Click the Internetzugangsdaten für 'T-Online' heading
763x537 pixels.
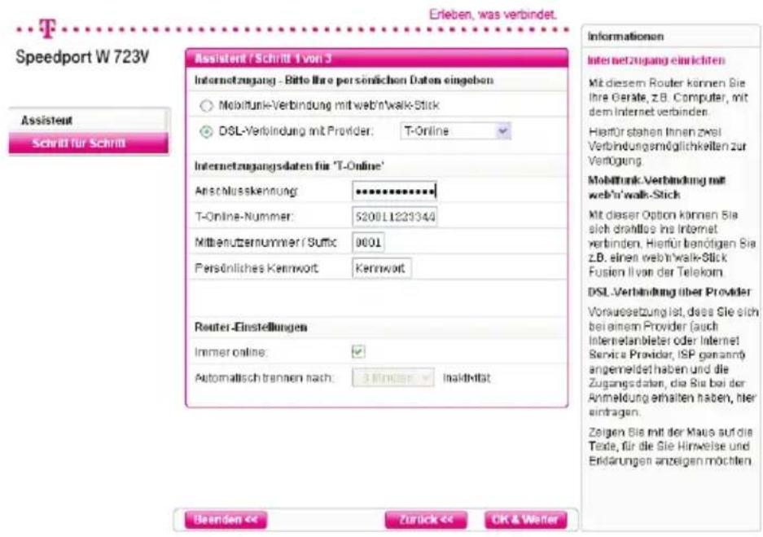click(289, 166)
